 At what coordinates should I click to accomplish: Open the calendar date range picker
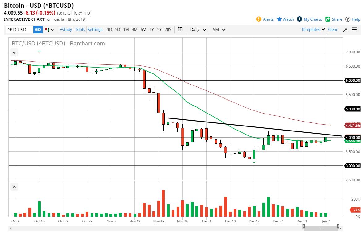[180, 29]
